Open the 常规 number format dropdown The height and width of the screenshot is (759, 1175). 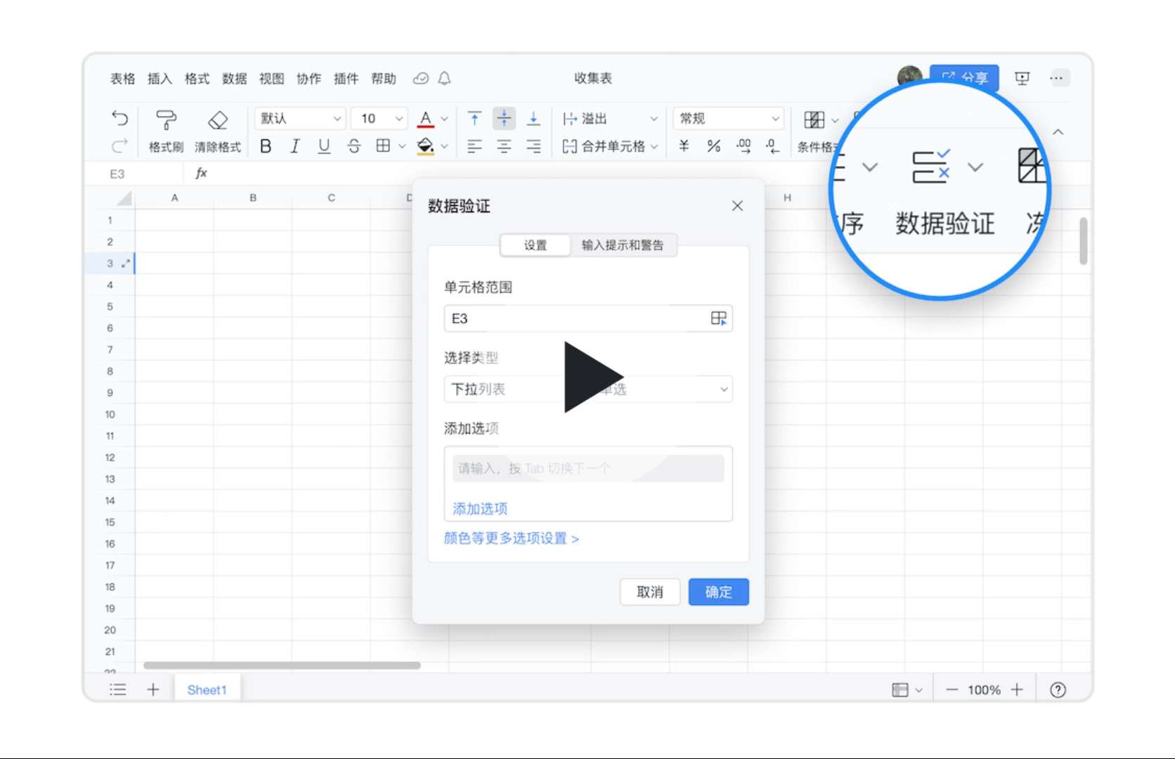click(728, 118)
